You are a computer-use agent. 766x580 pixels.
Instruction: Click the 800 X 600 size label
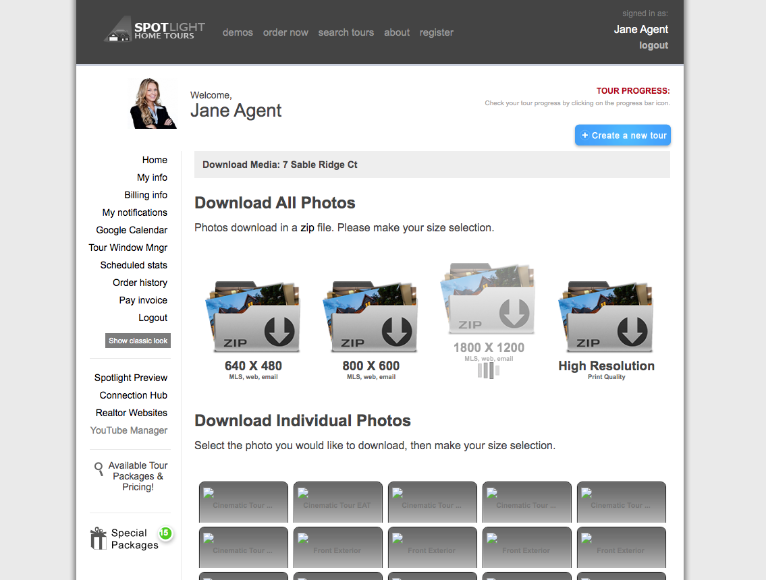371,366
